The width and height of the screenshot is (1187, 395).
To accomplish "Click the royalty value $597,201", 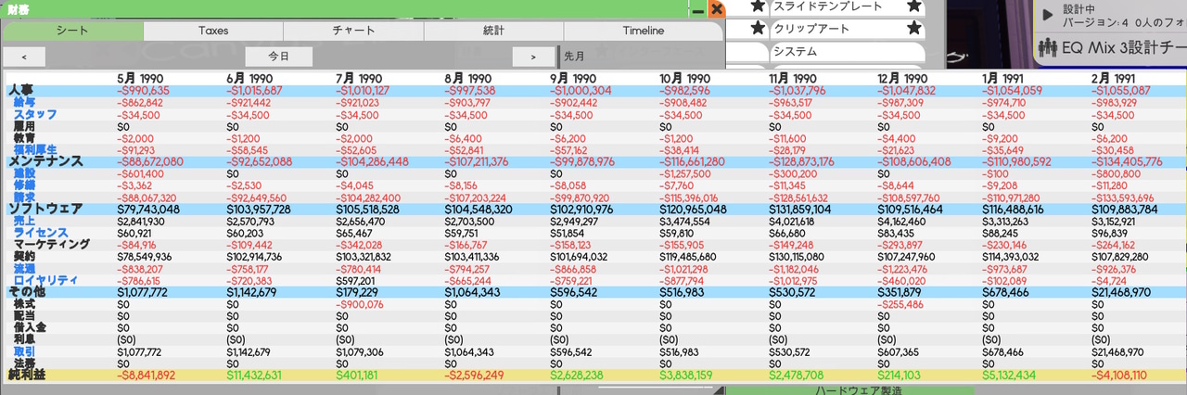I will click(355, 280).
